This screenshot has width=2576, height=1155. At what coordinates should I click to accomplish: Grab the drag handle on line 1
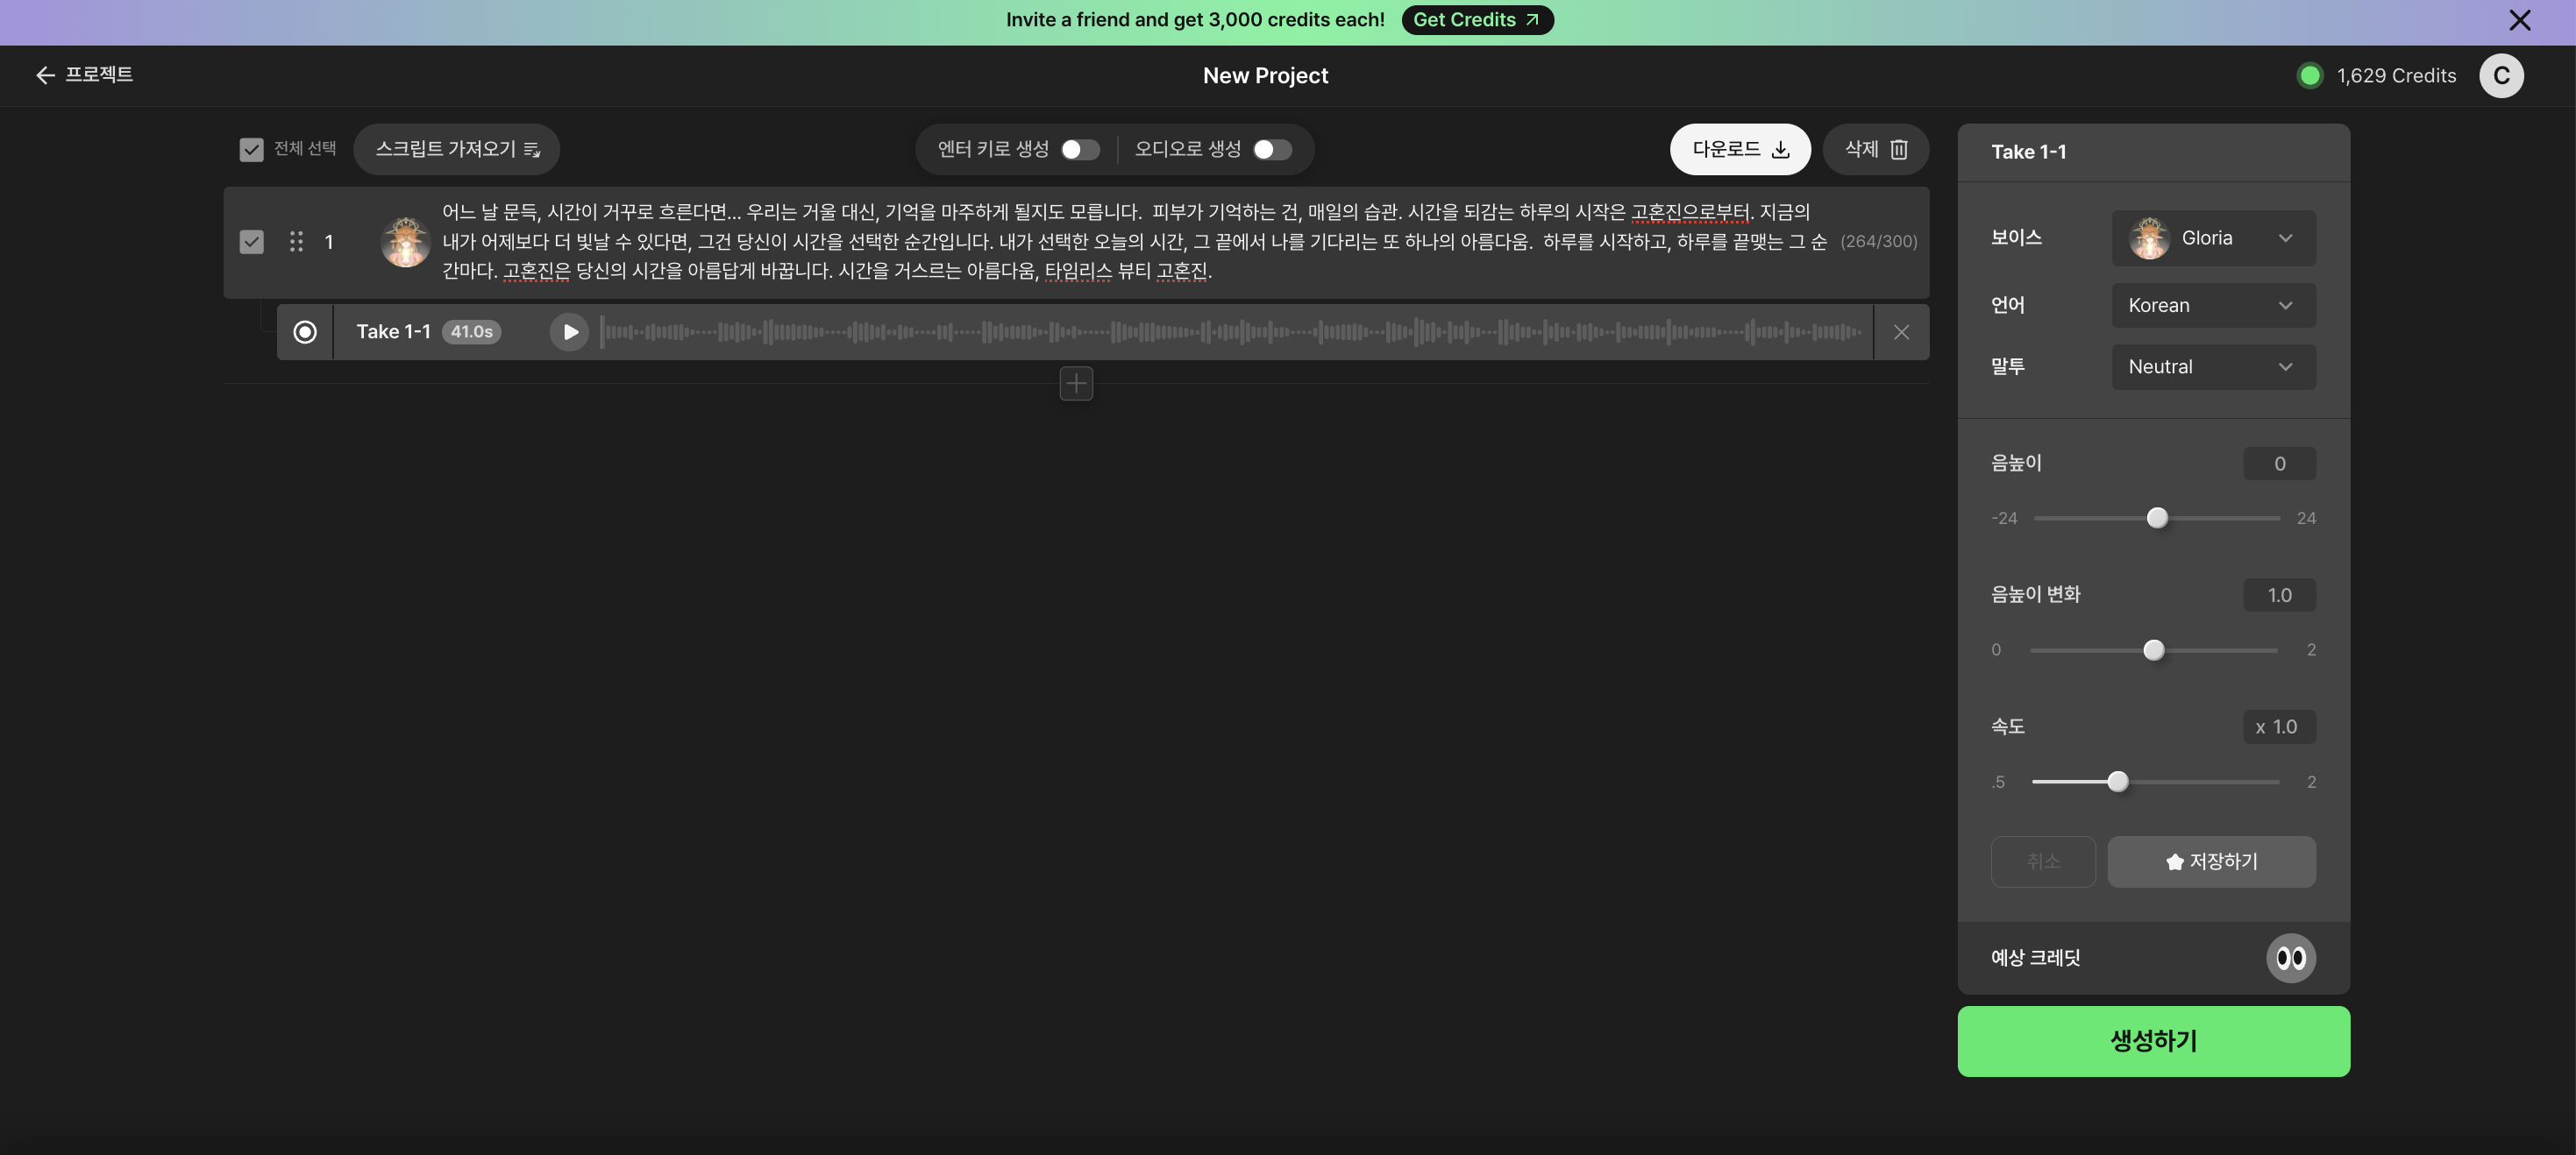coord(296,241)
